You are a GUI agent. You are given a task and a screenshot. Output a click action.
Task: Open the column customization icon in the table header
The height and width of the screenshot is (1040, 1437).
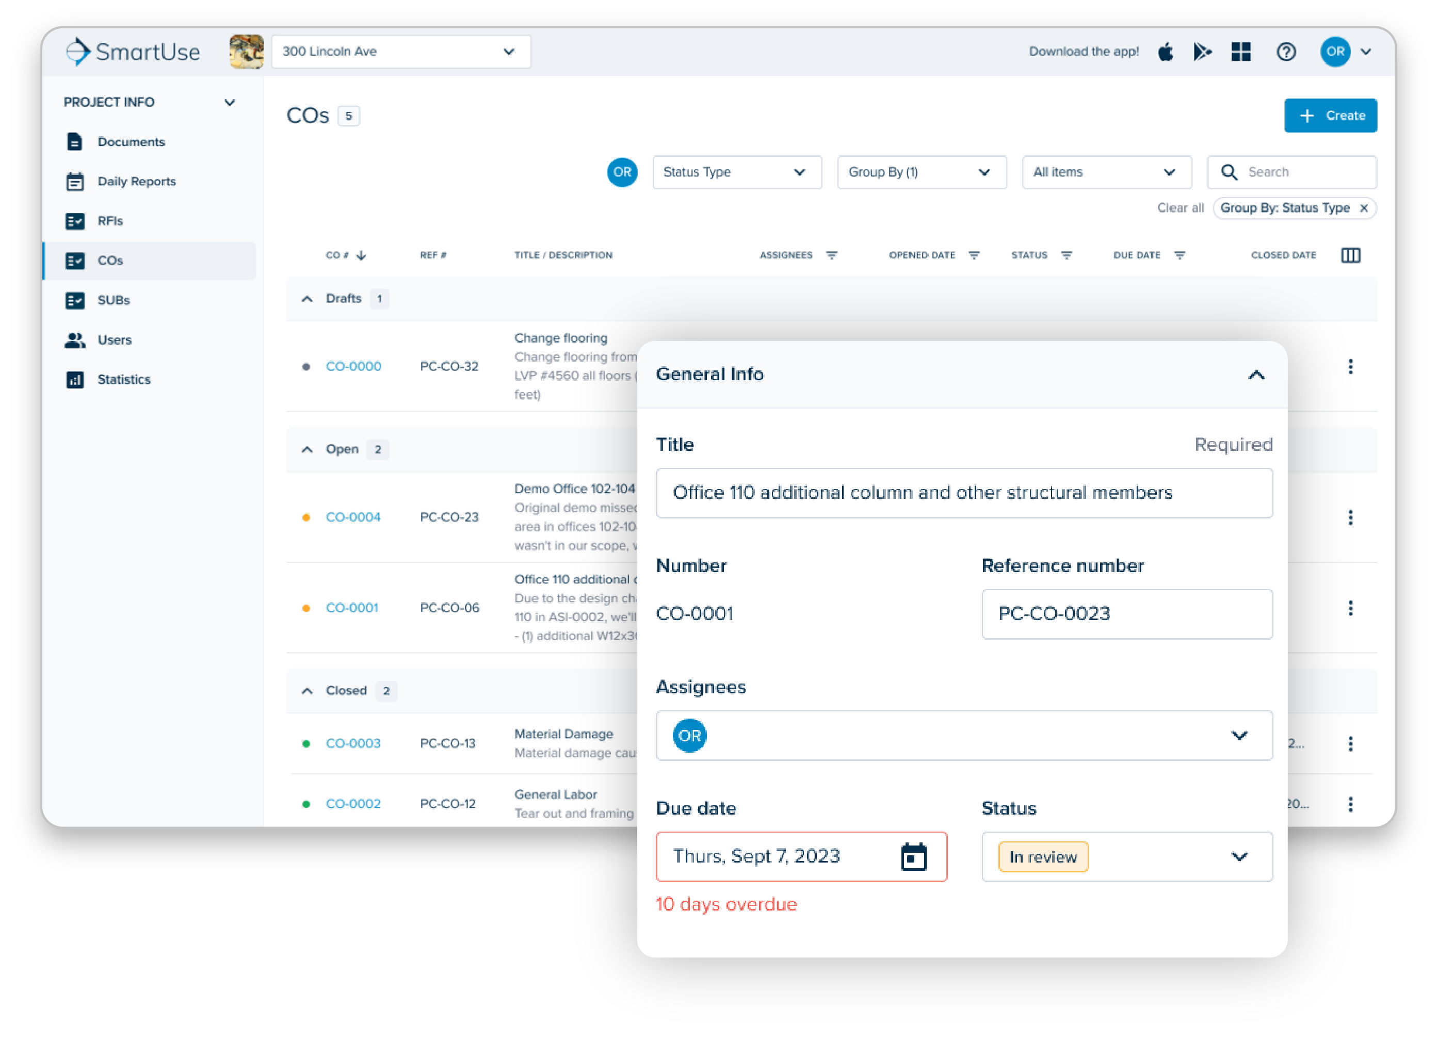1351,255
